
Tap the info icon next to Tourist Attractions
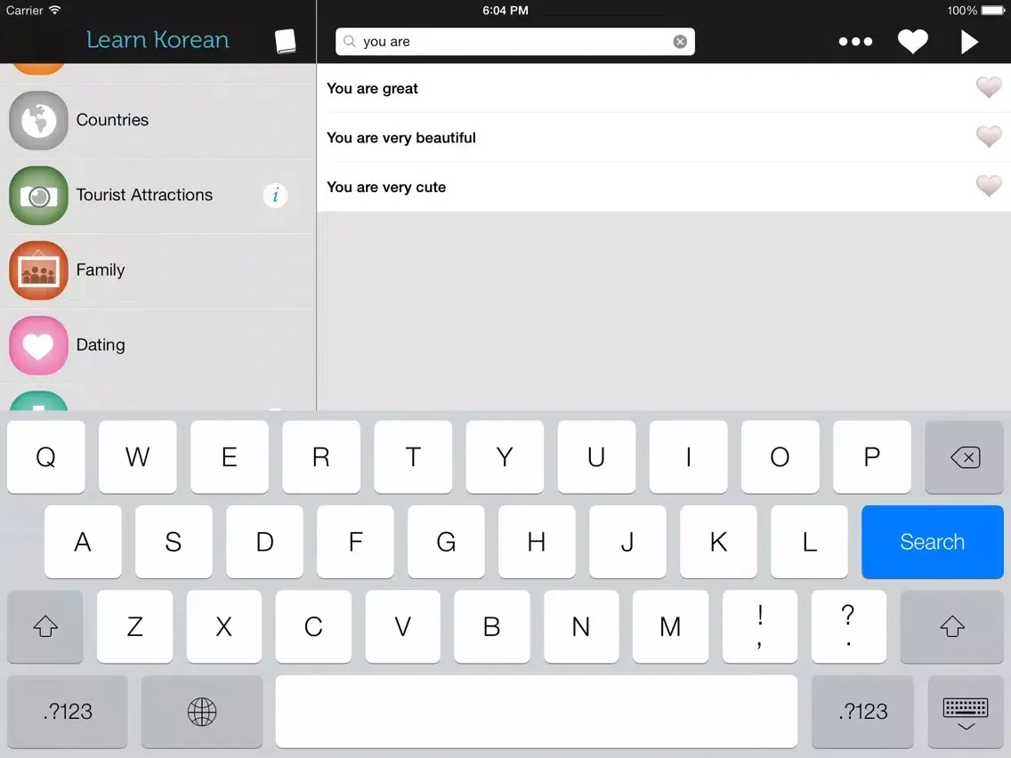point(276,195)
